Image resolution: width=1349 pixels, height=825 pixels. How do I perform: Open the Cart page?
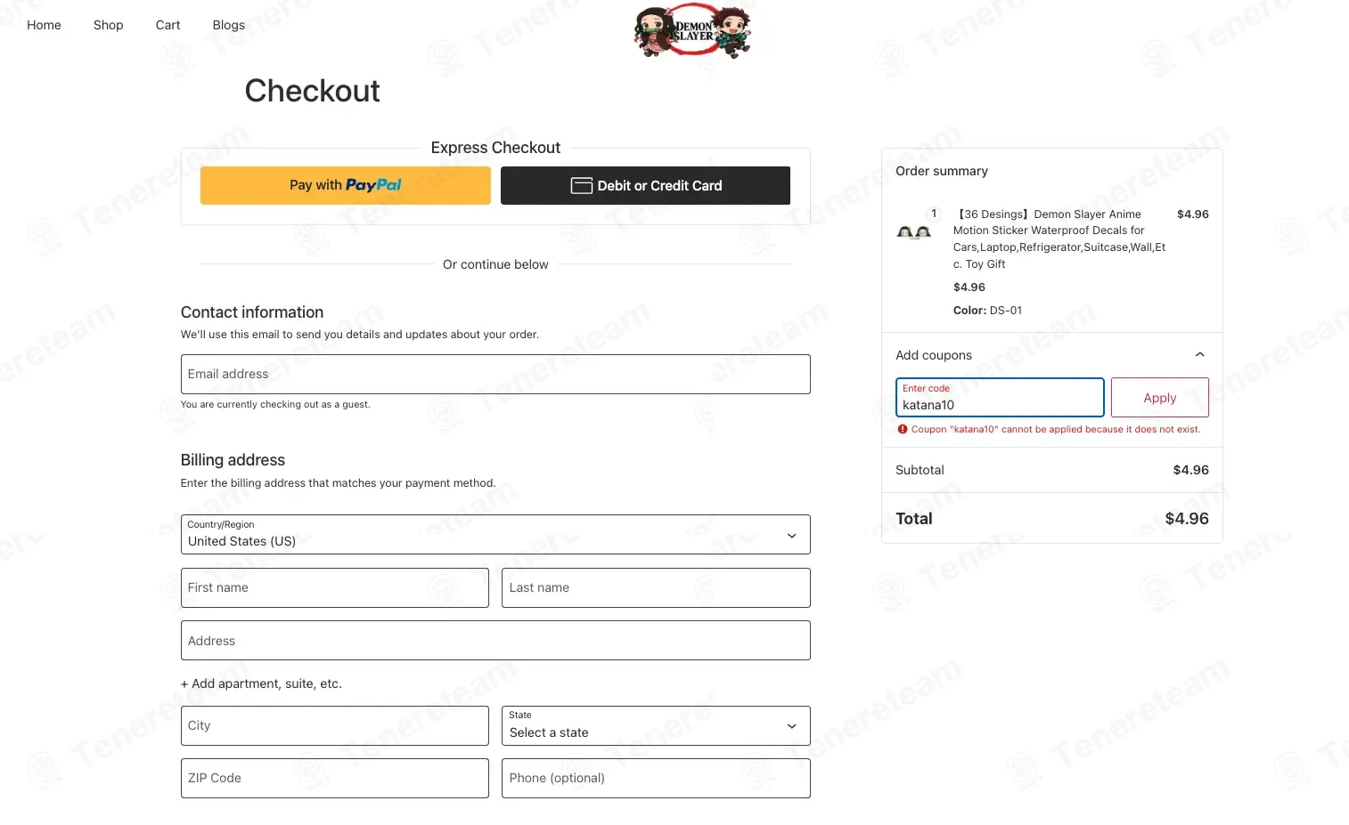(x=168, y=25)
